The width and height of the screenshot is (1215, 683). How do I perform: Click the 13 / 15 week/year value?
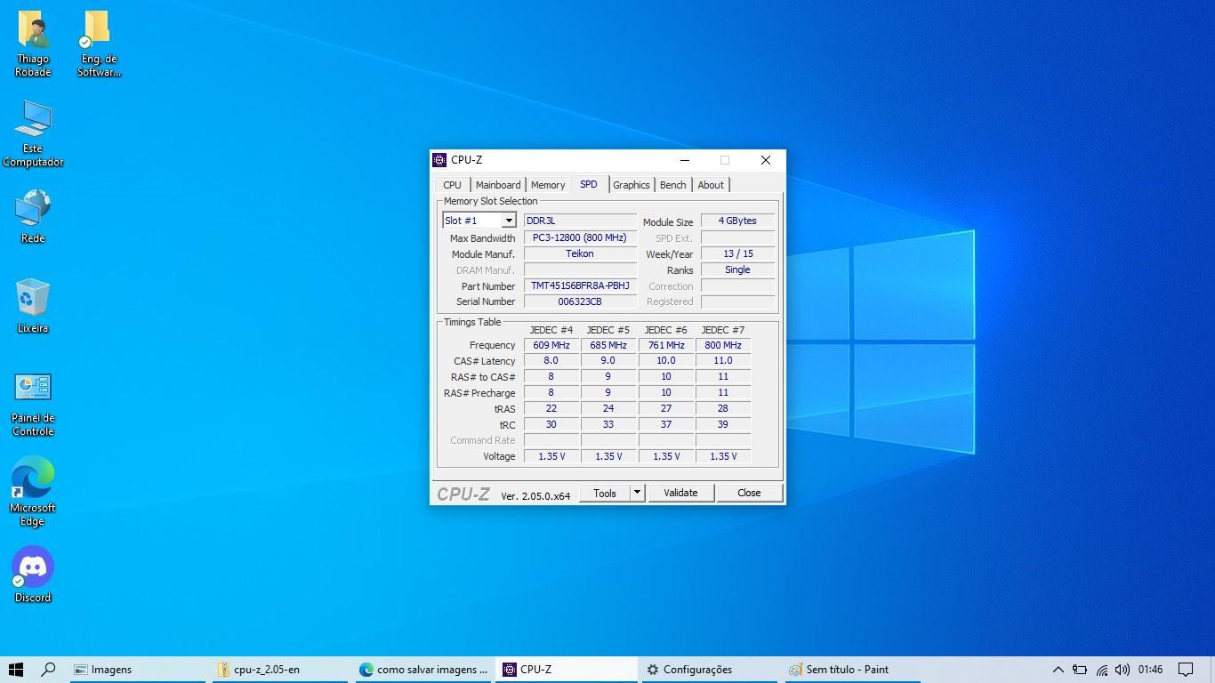pos(737,253)
